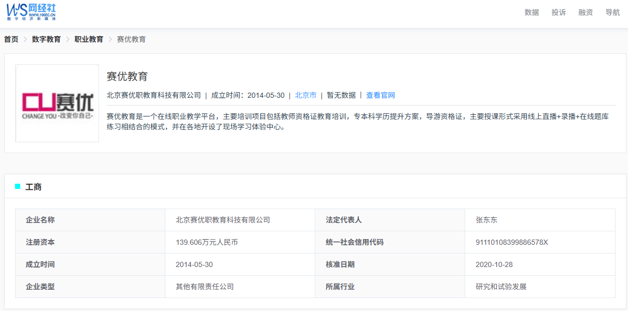
Task: Click the 工商 section heading
Action: (34, 187)
